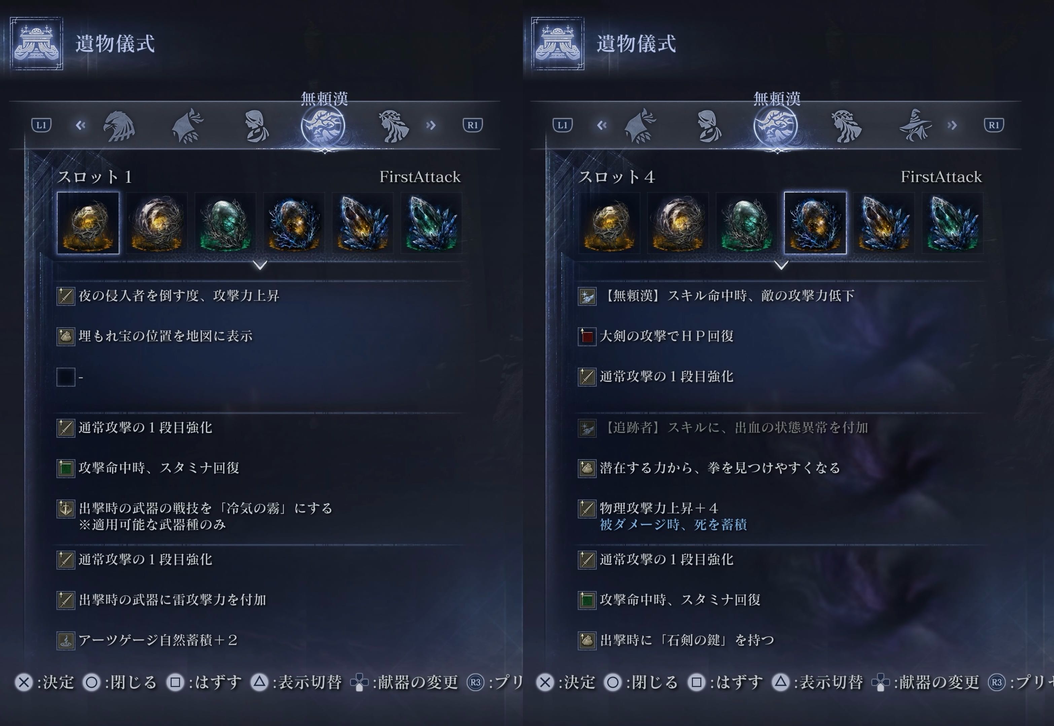Click 決定 confirm button in left panel footer
The height and width of the screenshot is (726, 1054).
pos(44,682)
